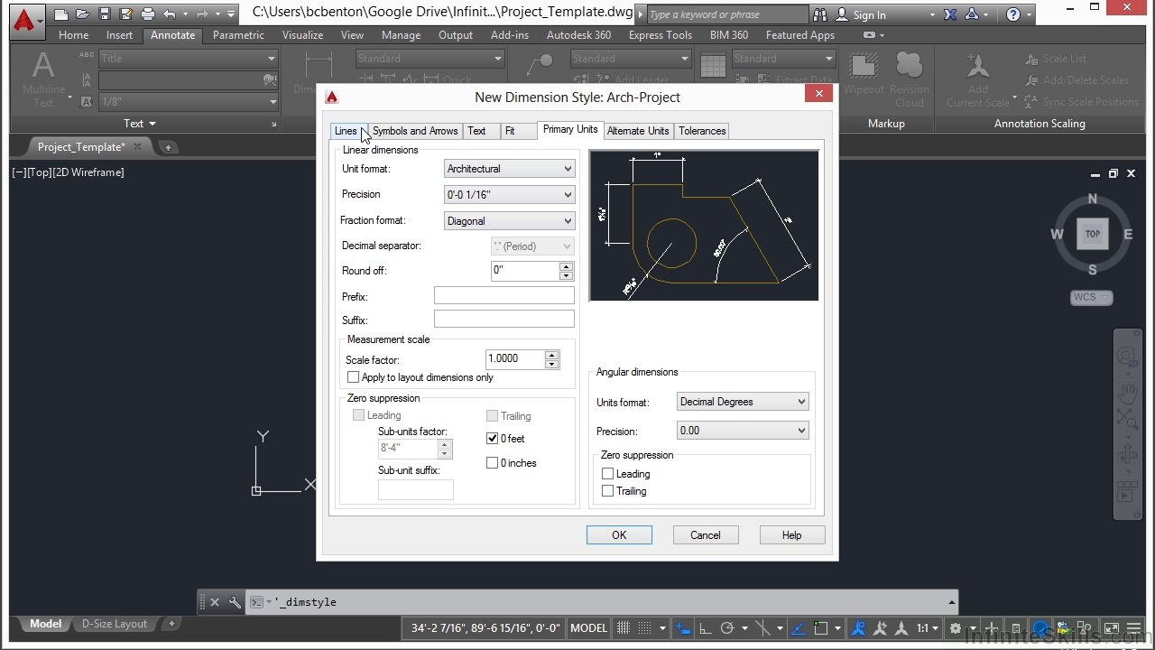This screenshot has height=650, width=1155.
Task: Check angular Trailing zero suppression checkbox
Action: click(607, 491)
